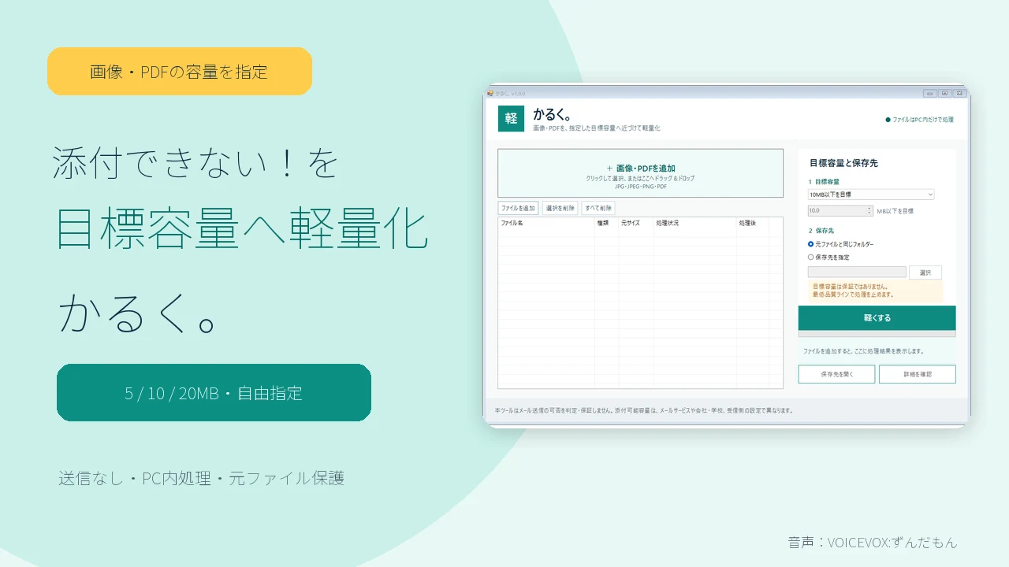The height and width of the screenshot is (567, 1009).
Task: Click the 選択 browse button
Action: click(925, 272)
